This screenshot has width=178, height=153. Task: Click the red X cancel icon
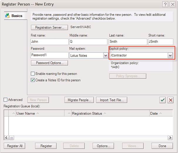pyautogui.click(x=170, y=100)
